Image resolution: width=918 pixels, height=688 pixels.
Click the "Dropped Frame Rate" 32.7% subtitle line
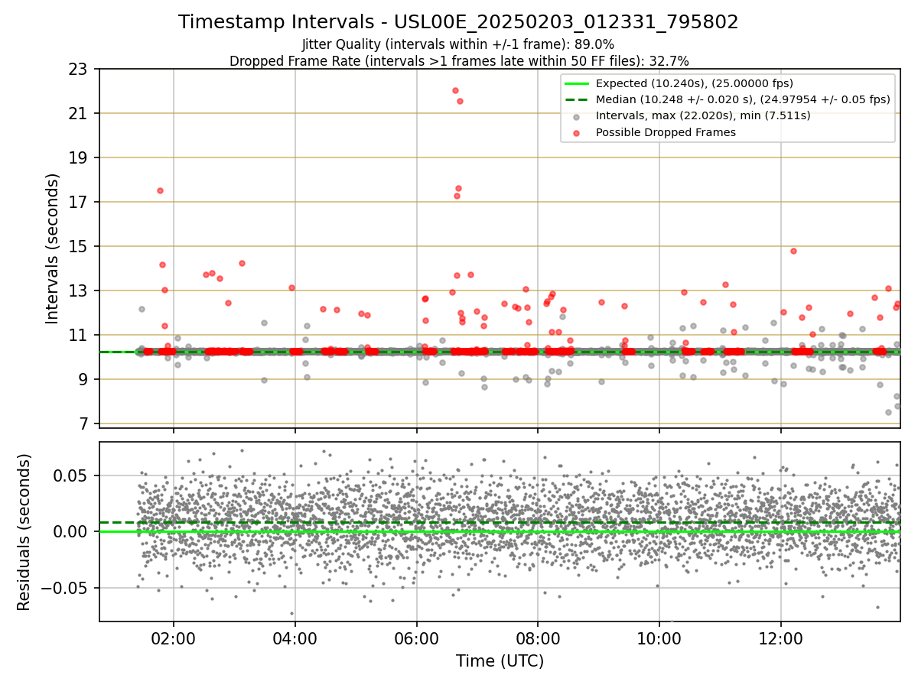point(458,60)
